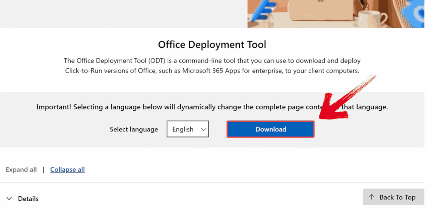Screen dimensions: 429x208
Task: Click the downward chevron beside Details
Action: coord(9,198)
